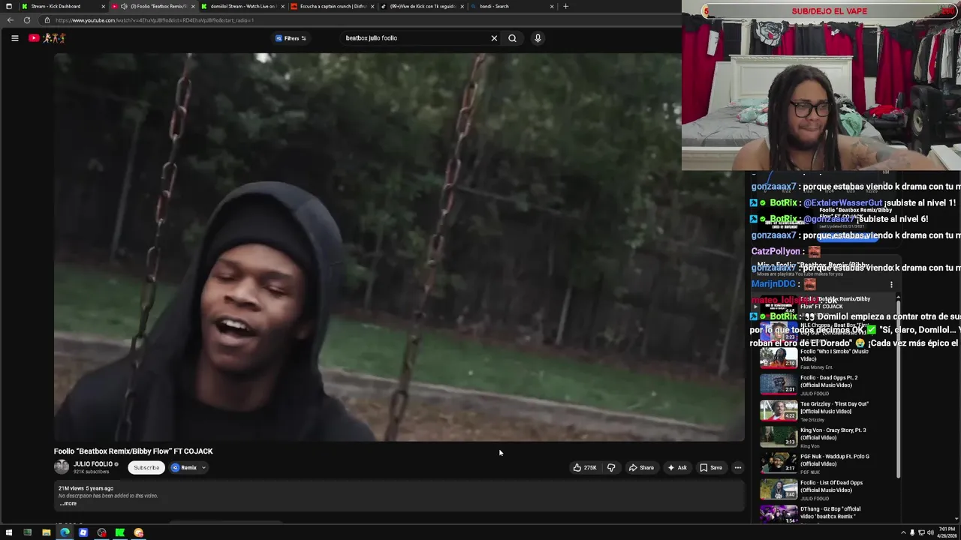961x540 pixels.
Task: Switch to the 'Escucha a captain crunch' tab
Action: point(331,6)
